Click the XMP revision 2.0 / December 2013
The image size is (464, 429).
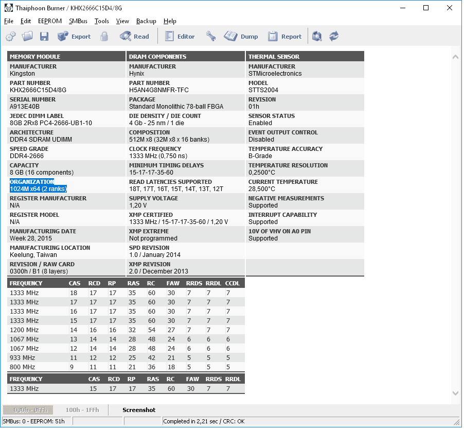(158, 271)
